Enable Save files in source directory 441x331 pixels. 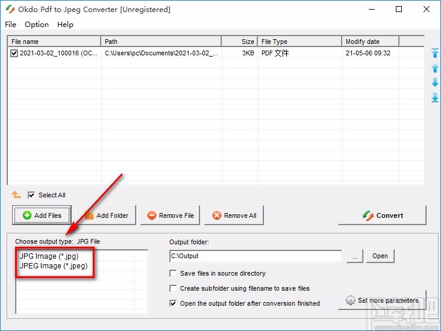coord(173,273)
